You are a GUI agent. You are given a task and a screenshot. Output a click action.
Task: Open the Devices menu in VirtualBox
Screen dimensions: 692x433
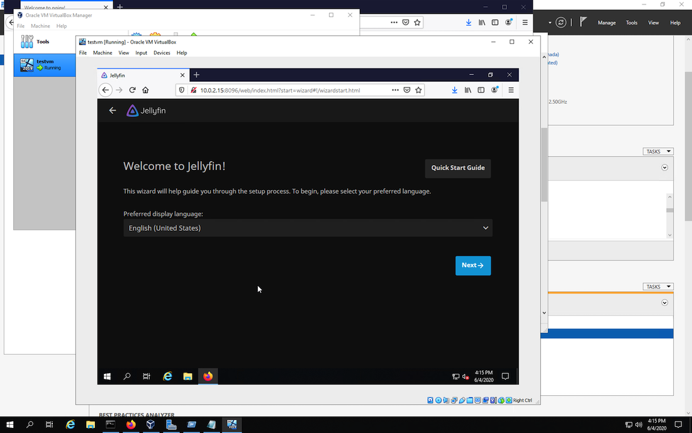pos(162,53)
